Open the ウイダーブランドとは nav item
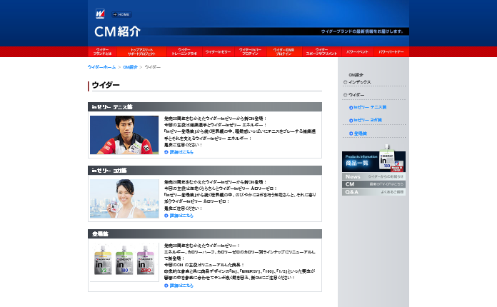Image resolution: width=497 pixels, height=307 pixels. tap(102, 51)
